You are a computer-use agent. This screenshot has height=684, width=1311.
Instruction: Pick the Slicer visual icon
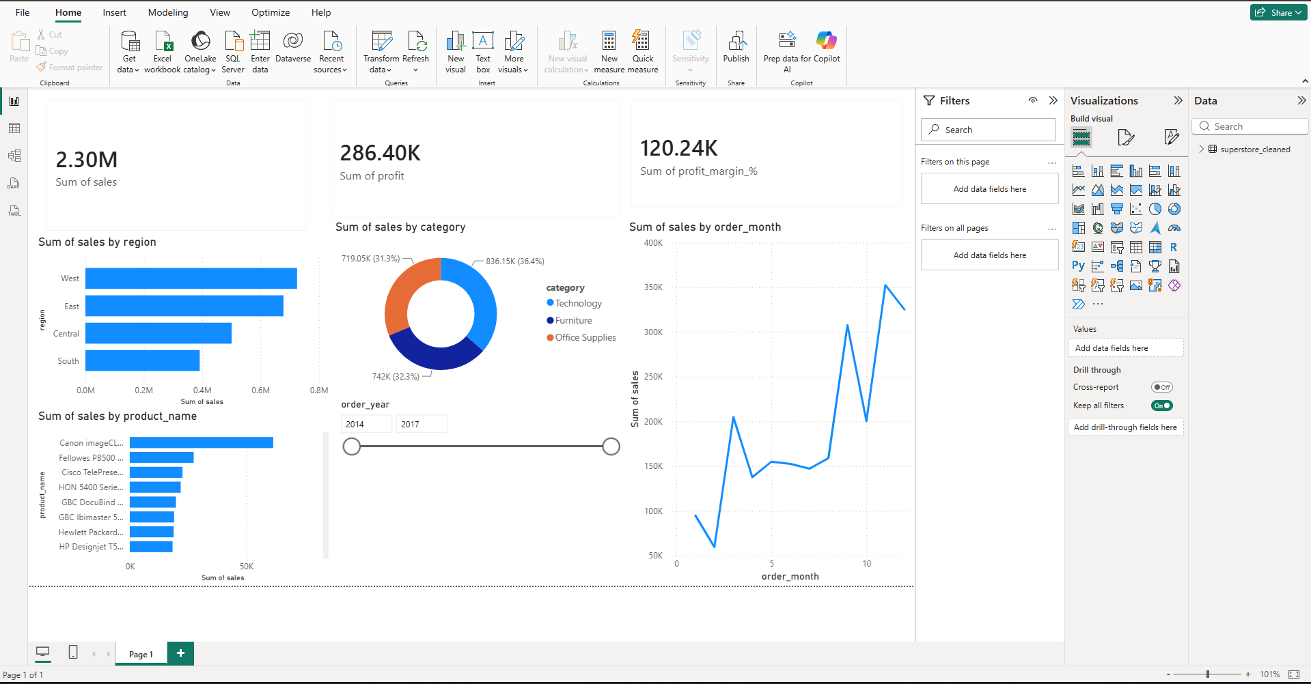(1117, 247)
